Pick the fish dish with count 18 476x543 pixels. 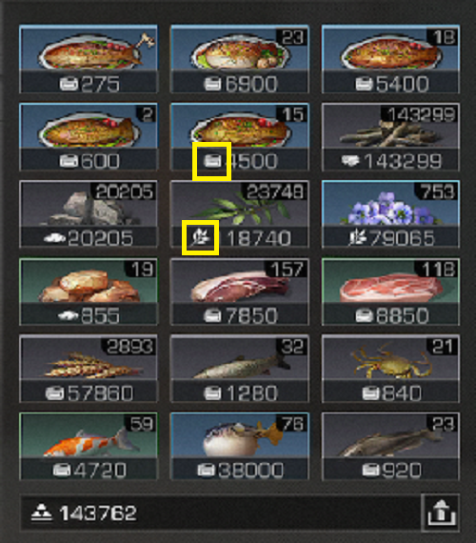tap(390, 59)
